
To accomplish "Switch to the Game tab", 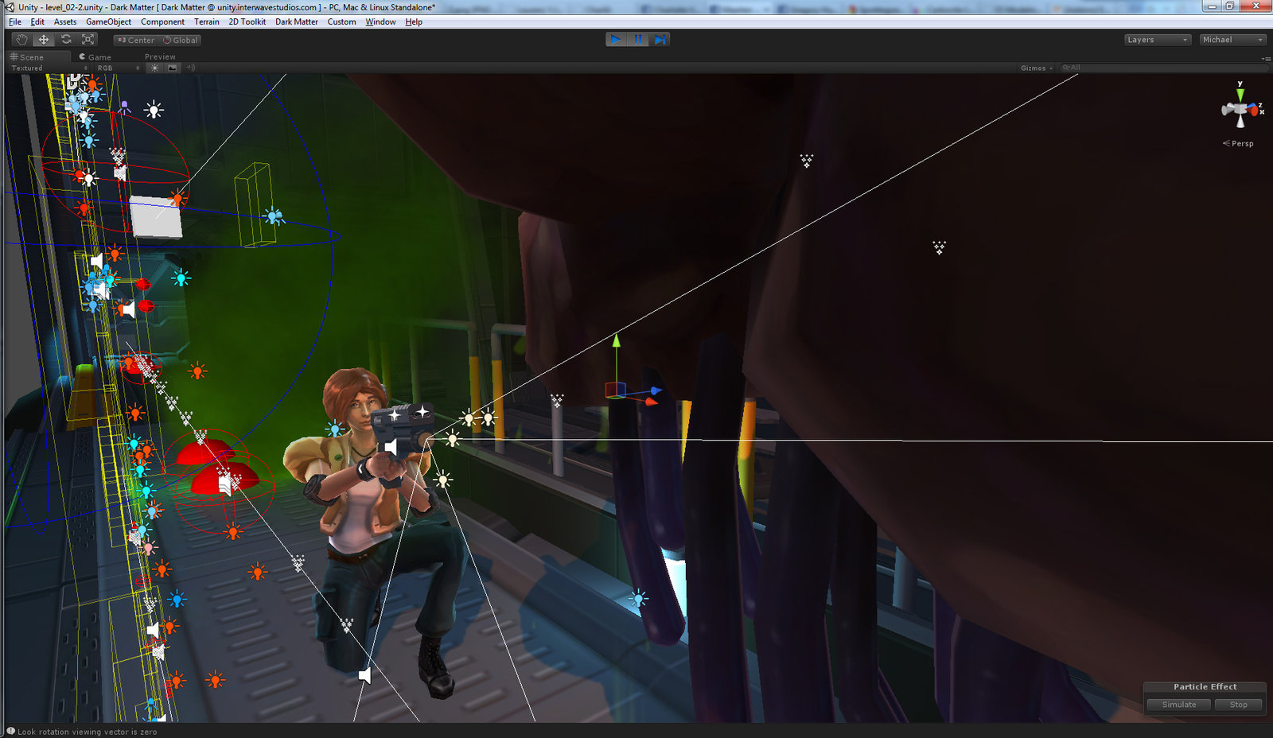I will click(95, 57).
